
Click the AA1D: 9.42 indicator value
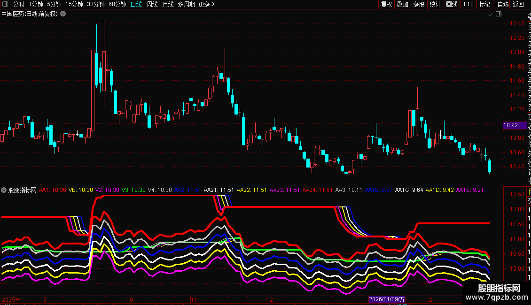[439, 190]
